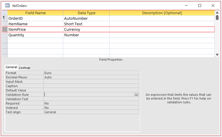Close the tblOrders window
The width and height of the screenshot is (222, 137).
pos(213,6)
